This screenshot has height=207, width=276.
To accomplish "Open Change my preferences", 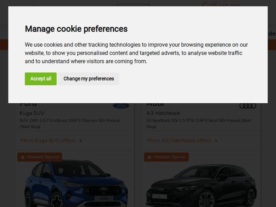I will [88, 79].
